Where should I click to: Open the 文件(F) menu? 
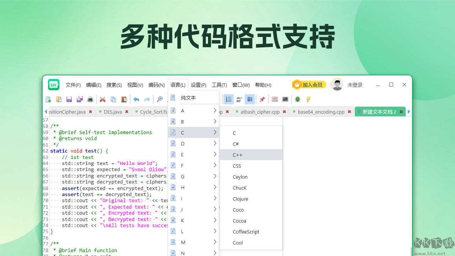click(x=73, y=85)
